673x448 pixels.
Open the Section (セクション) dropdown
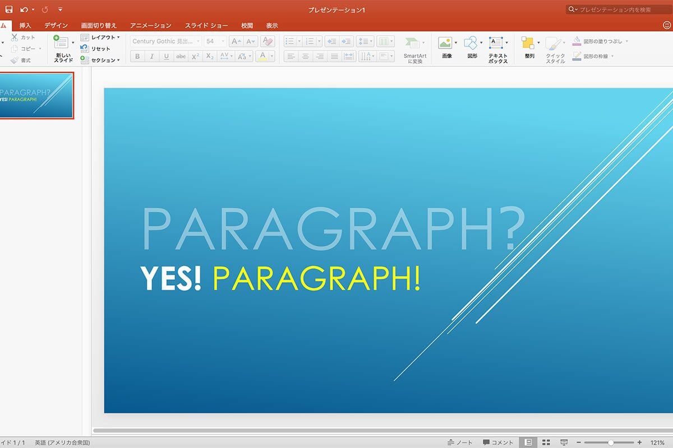[100, 60]
